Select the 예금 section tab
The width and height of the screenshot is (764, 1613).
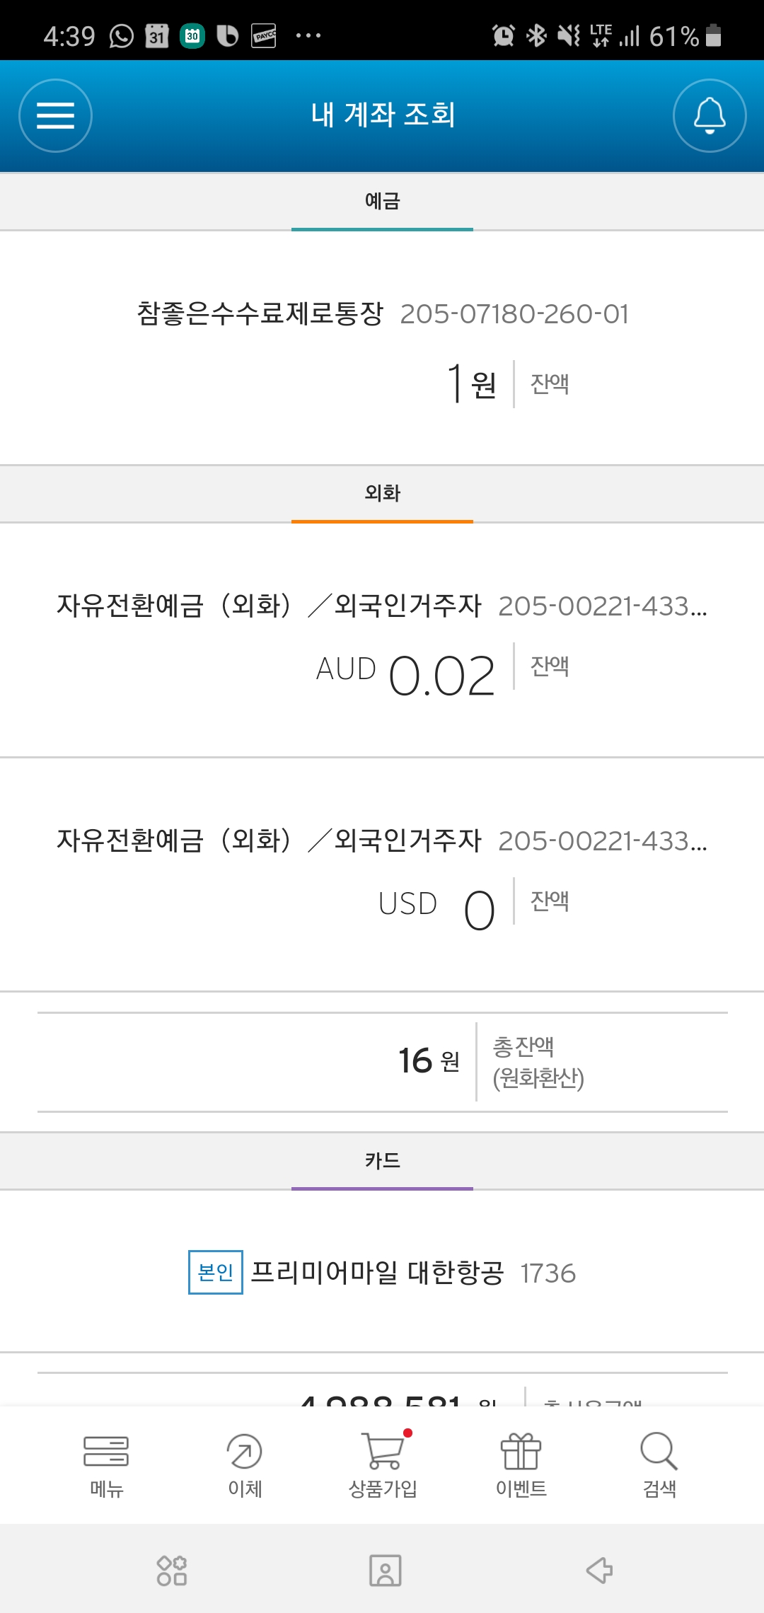(382, 202)
